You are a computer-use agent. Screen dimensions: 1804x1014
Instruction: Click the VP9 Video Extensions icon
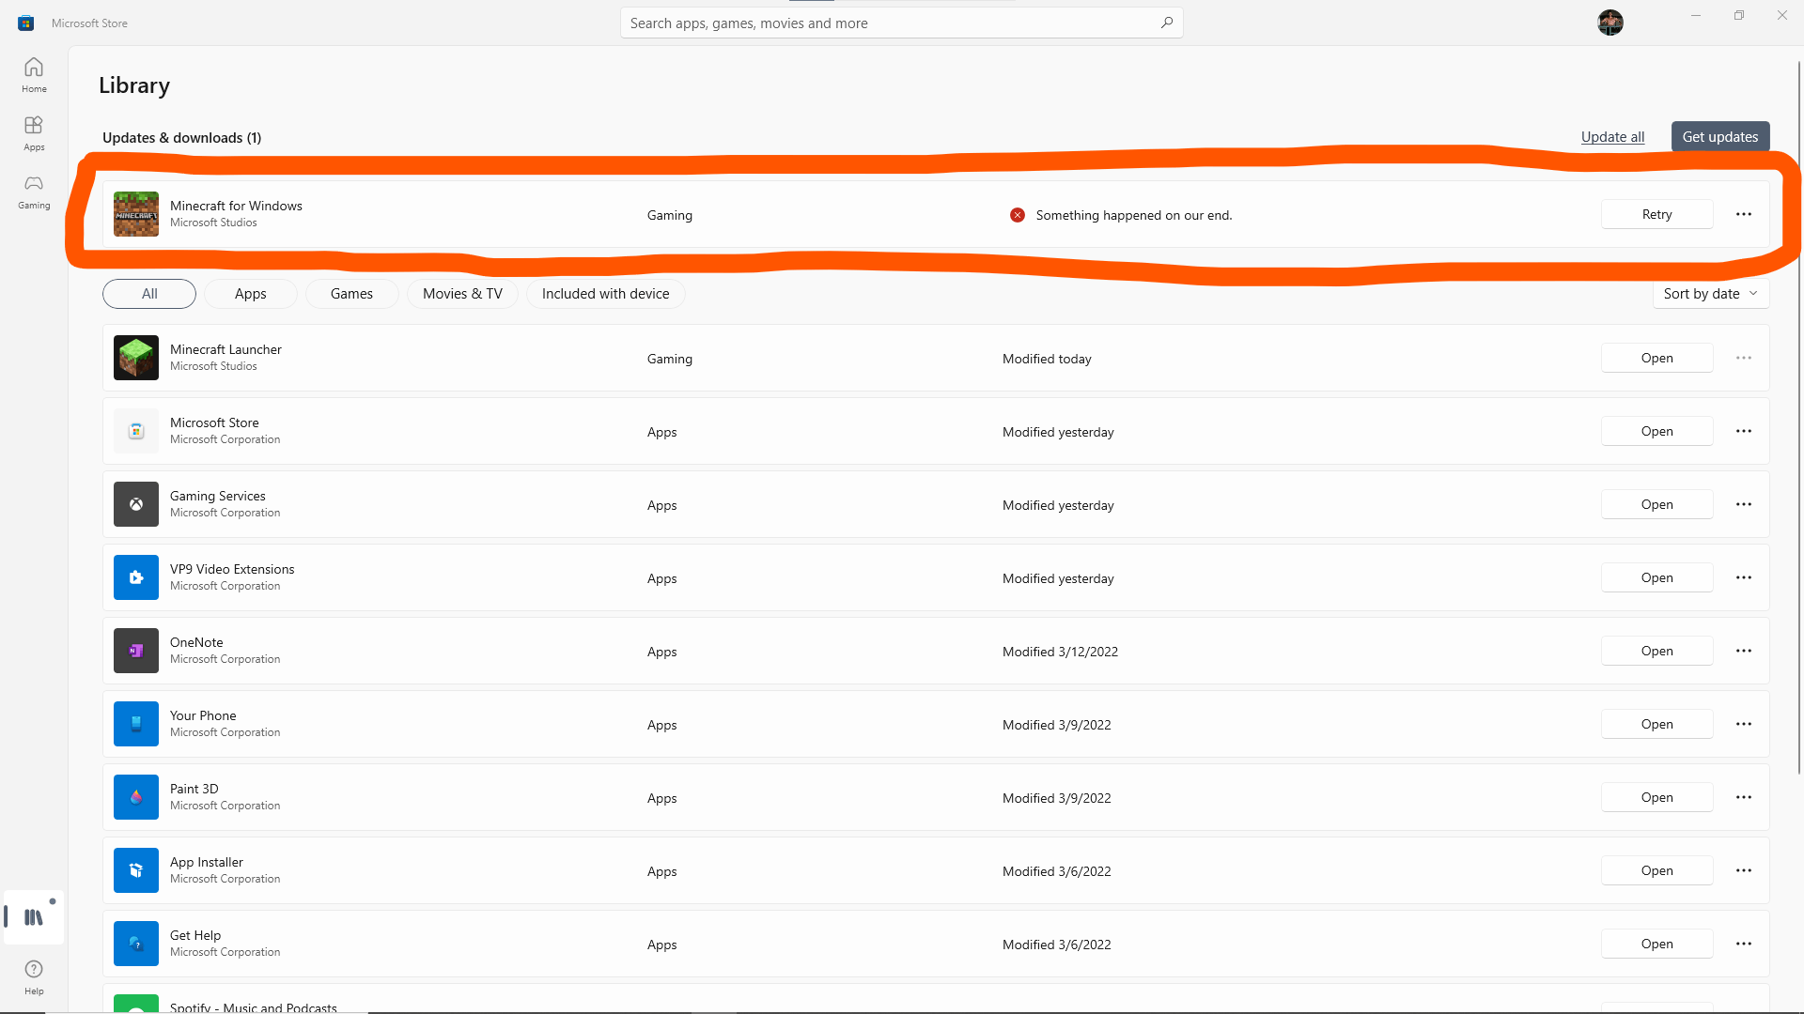[x=136, y=577]
